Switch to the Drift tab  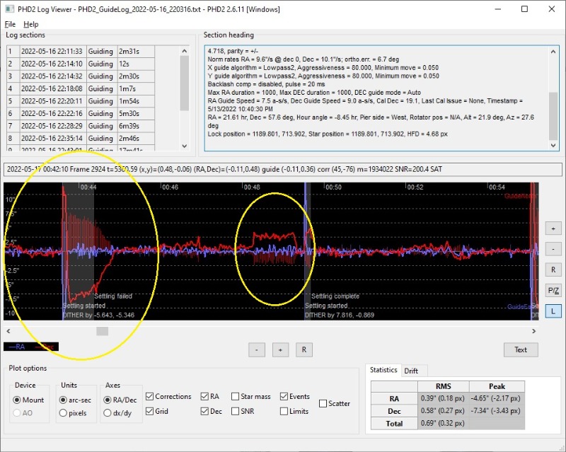pos(411,371)
